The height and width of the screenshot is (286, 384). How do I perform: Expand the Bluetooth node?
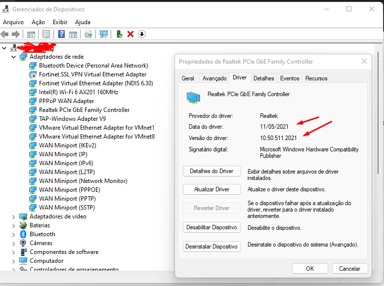pos(13,234)
